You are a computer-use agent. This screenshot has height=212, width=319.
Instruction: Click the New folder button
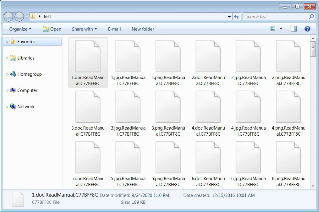point(143,29)
